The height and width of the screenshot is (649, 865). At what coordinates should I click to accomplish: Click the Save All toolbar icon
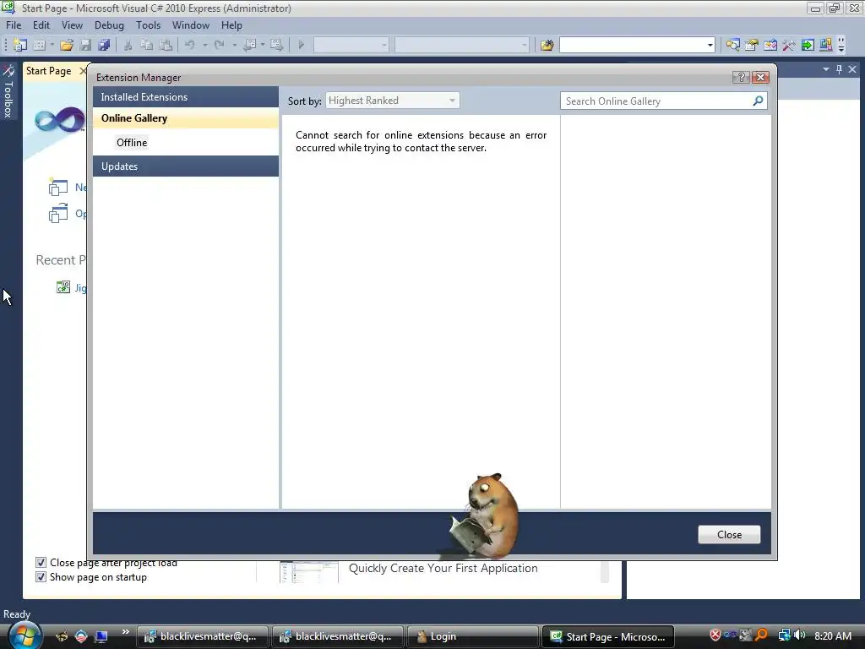(104, 45)
